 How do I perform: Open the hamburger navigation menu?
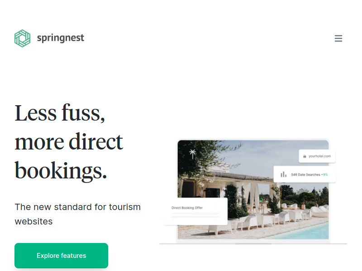pyautogui.click(x=338, y=38)
